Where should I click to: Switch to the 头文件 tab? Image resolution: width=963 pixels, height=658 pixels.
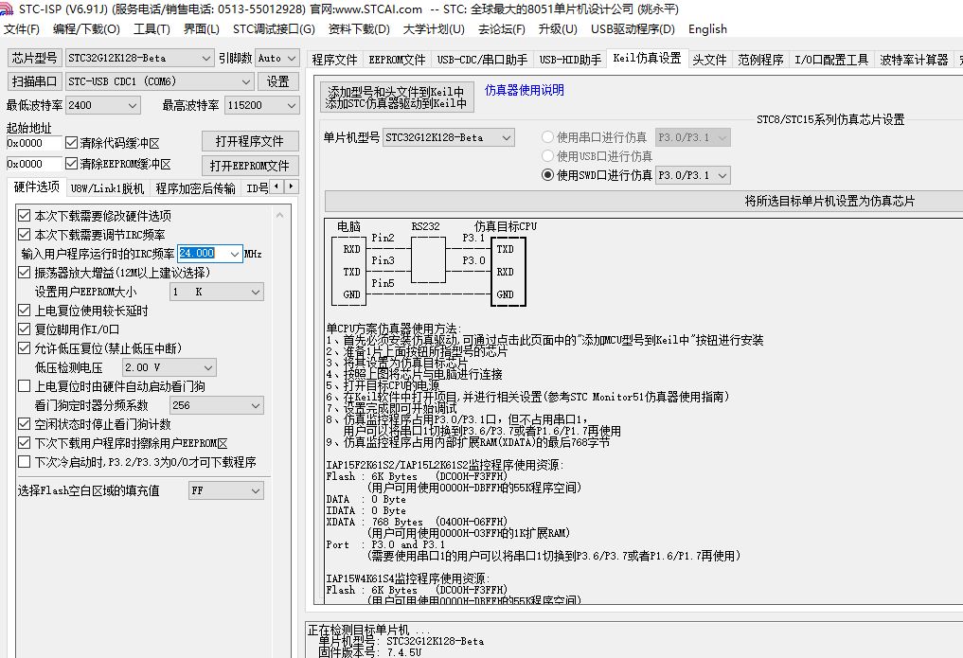(709, 60)
